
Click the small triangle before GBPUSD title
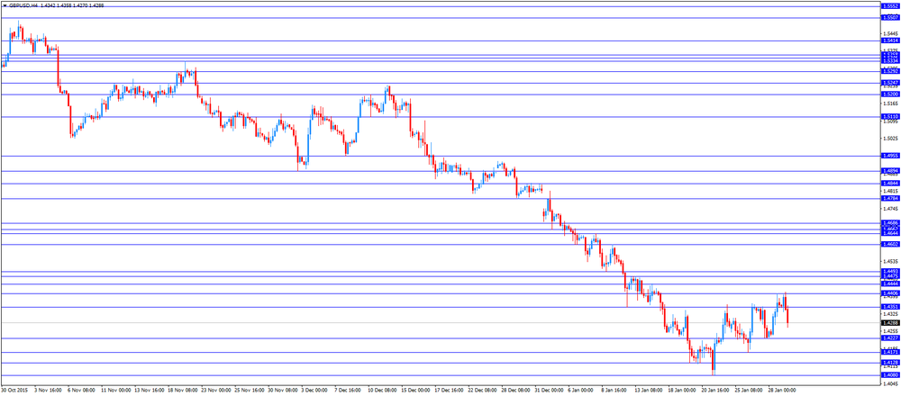coord(5,5)
